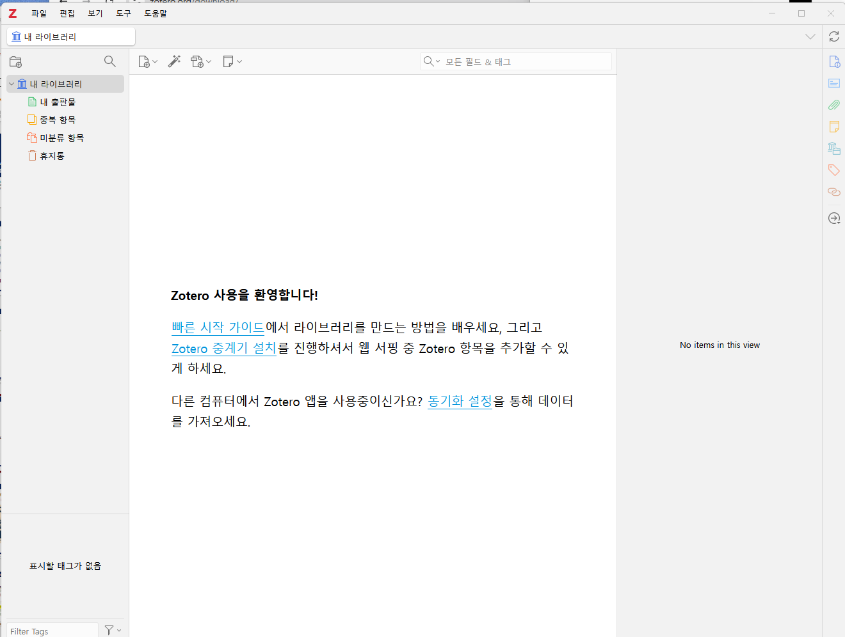Add item by identifier magic wand

pyautogui.click(x=174, y=61)
